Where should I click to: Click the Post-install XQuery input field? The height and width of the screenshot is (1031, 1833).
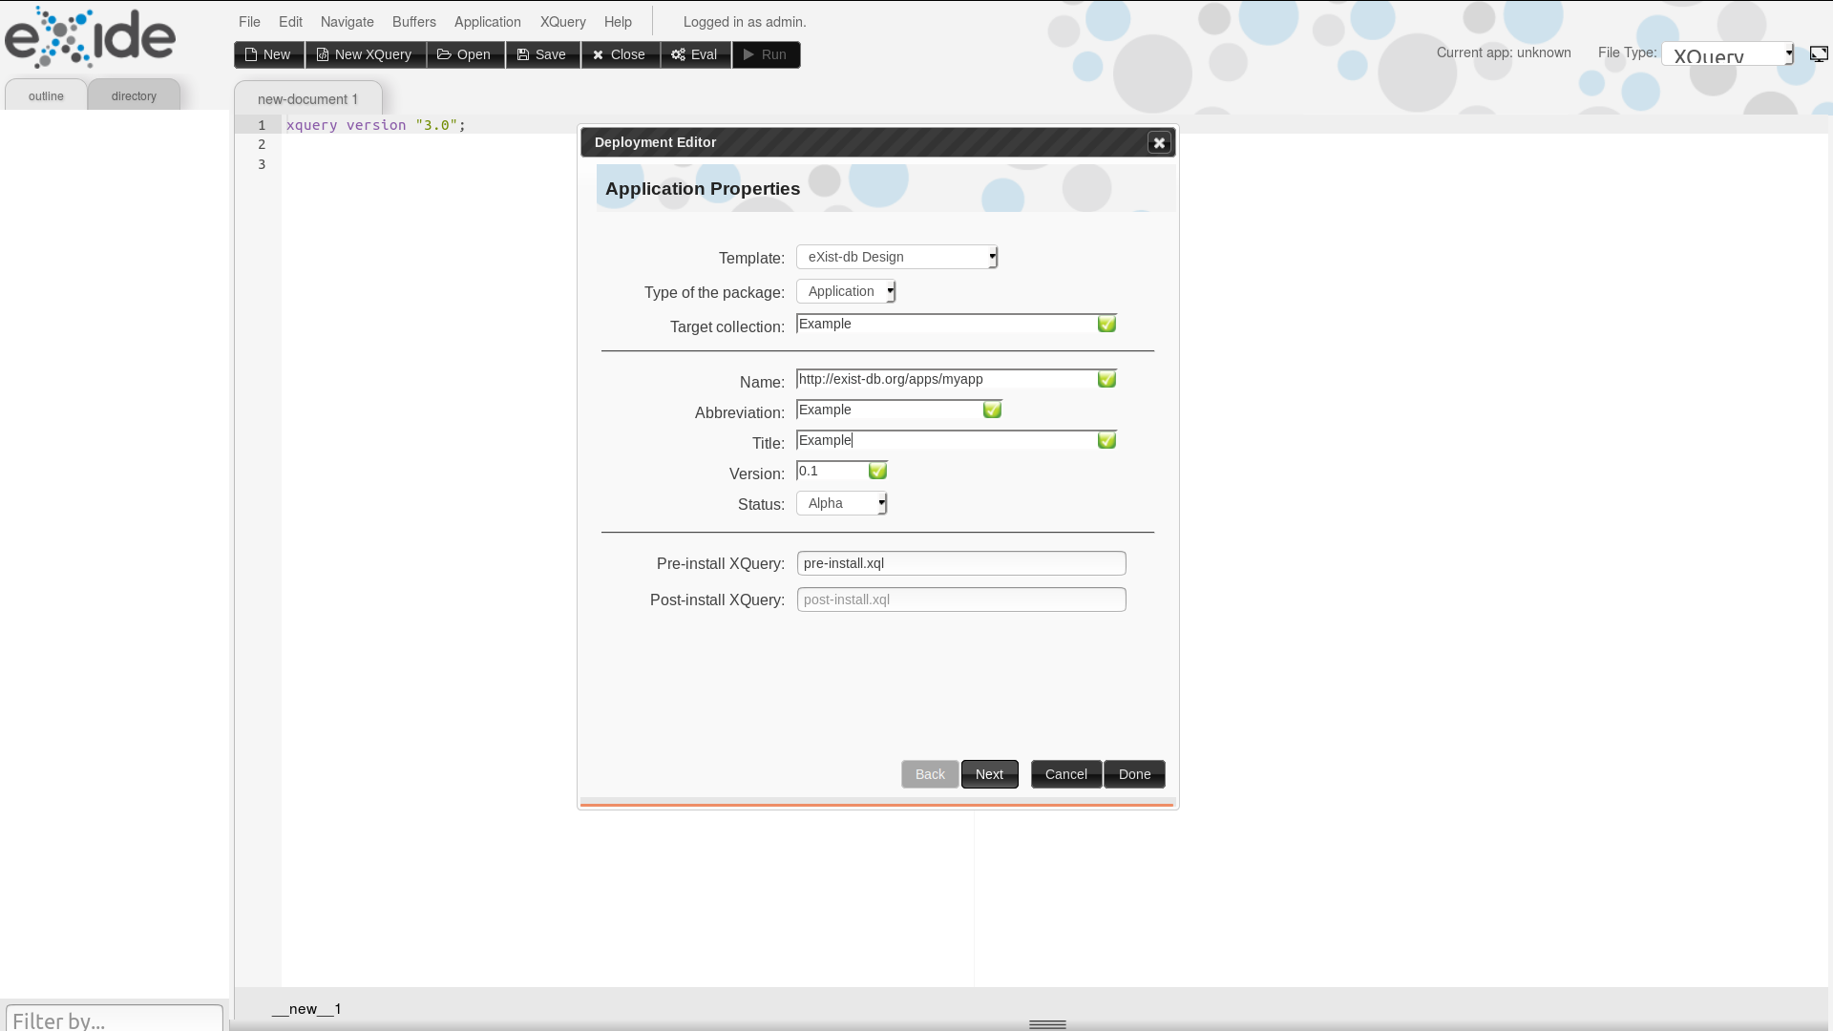point(960,600)
